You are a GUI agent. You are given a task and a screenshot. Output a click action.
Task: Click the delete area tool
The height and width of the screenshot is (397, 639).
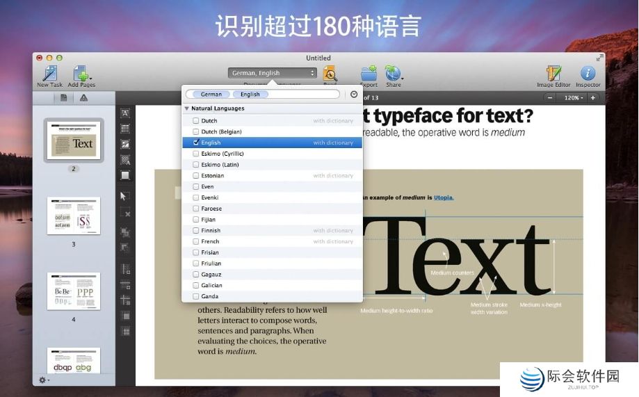click(x=125, y=212)
